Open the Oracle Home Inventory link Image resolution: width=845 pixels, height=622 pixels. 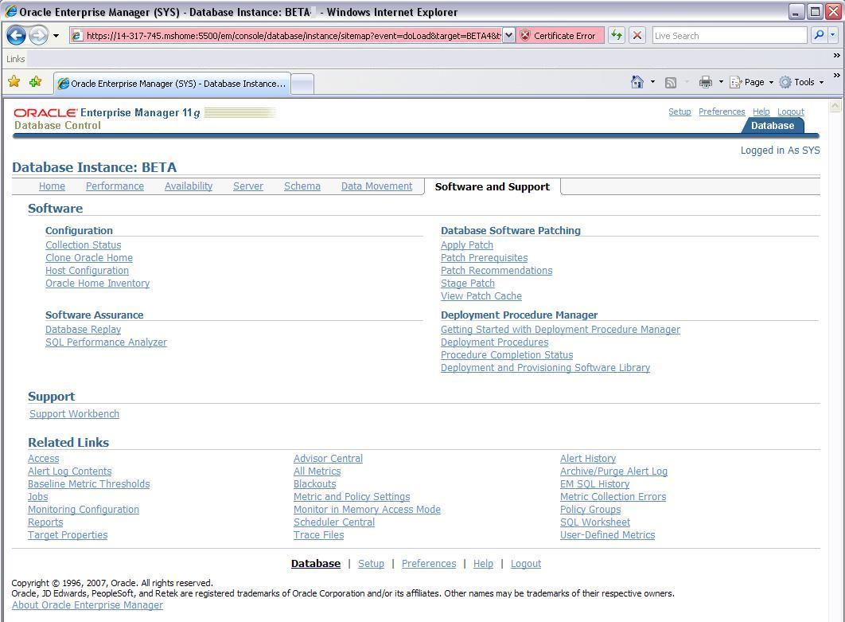click(98, 284)
